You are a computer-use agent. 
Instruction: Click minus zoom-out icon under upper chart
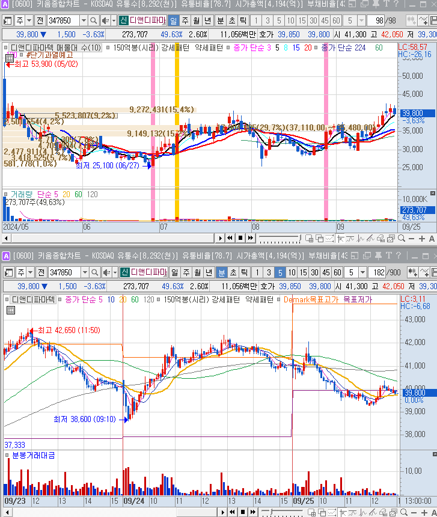411,239
